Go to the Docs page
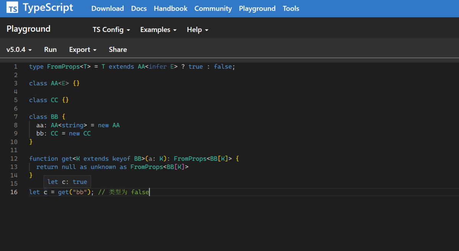Image resolution: width=459 pixels, height=251 pixels. 139,8
